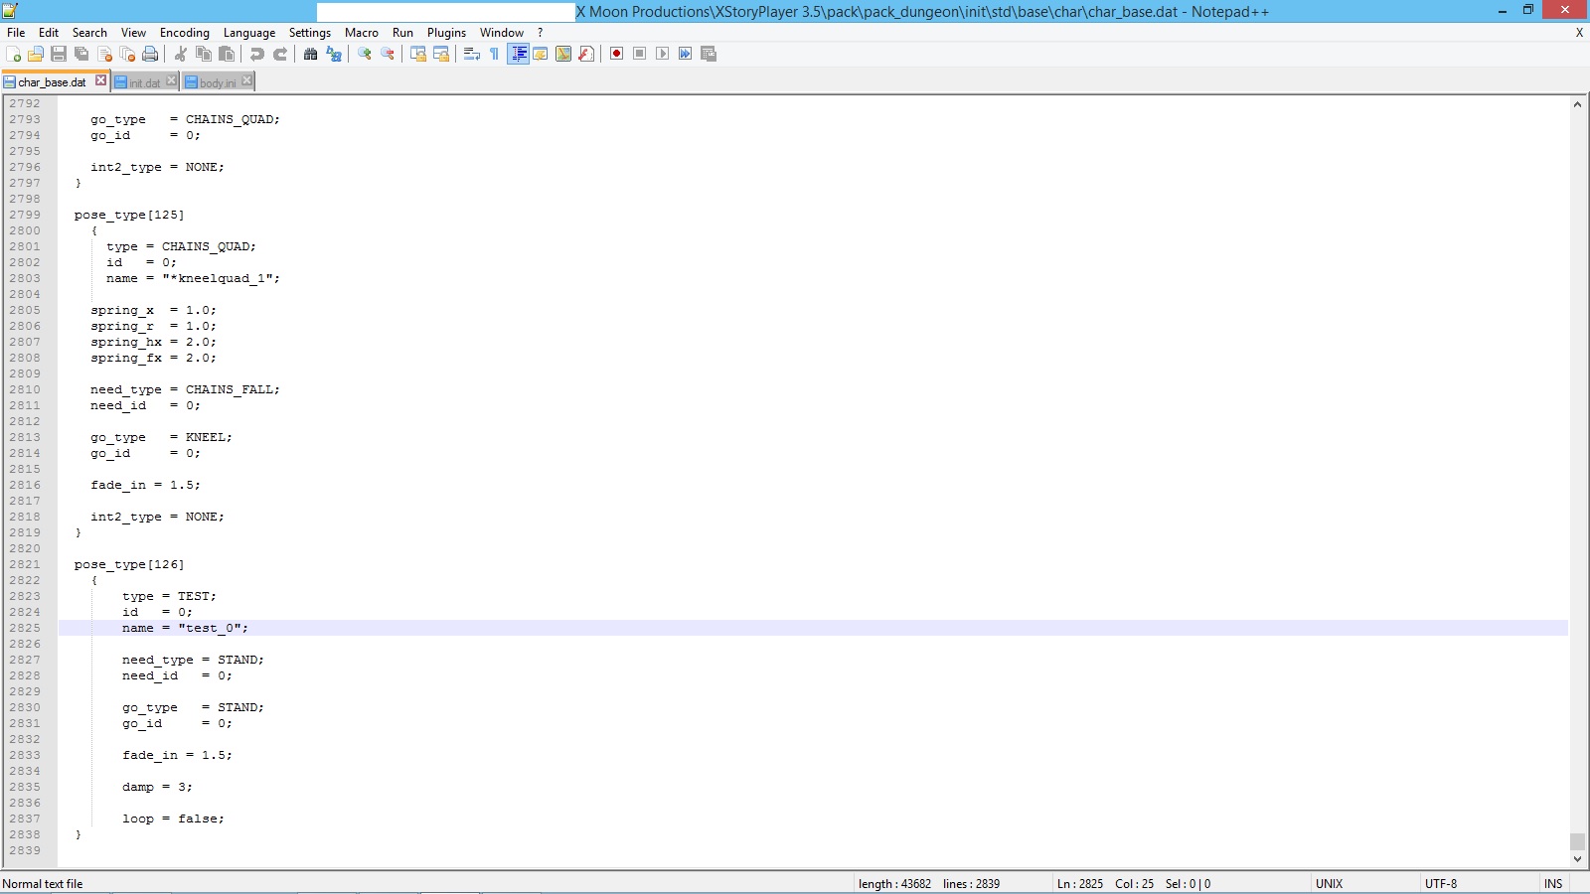Click the Zoom In magnifier icon

point(365,54)
